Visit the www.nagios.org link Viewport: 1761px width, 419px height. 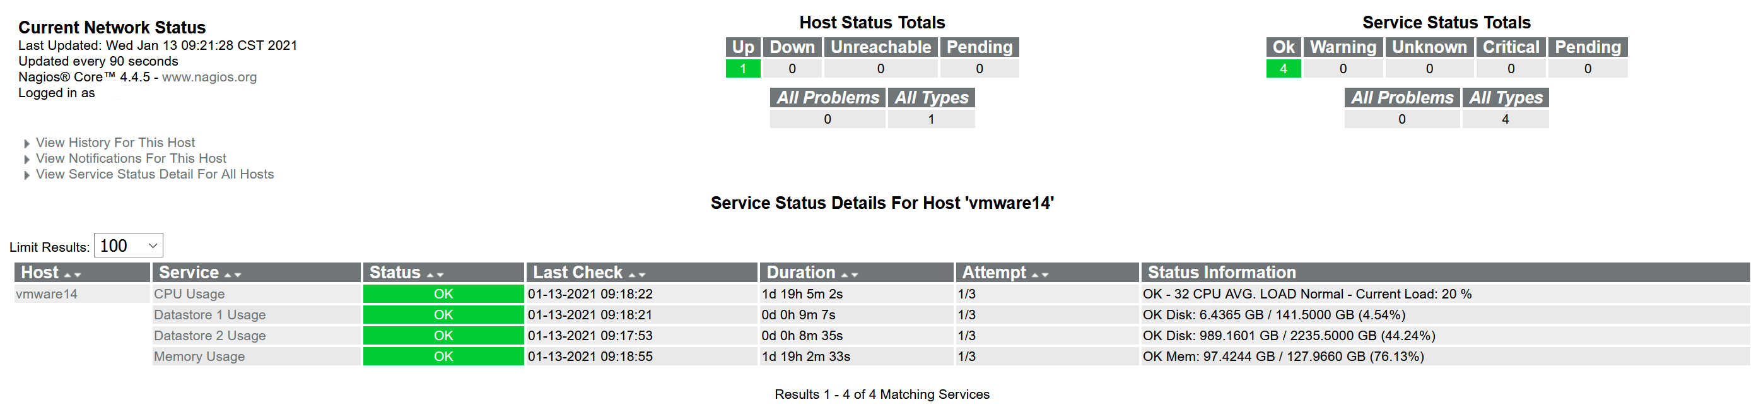pyautogui.click(x=209, y=76)
